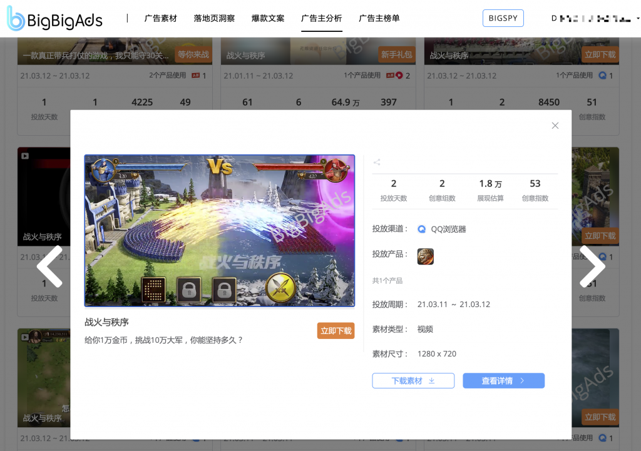Click the BIGSPY button
Viewport: 641px width, 451px height.
[503, 18]
